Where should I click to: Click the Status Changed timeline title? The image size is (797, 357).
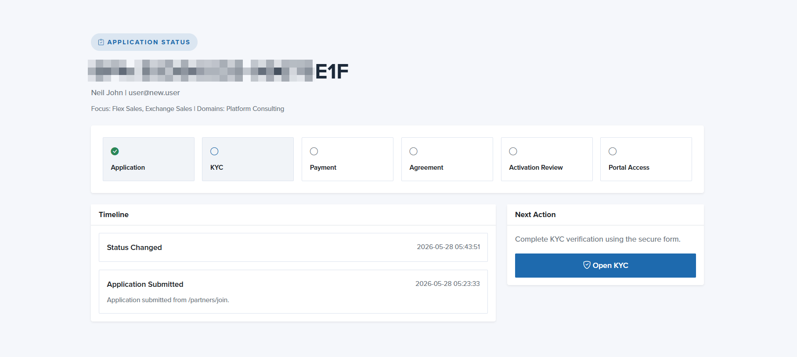134,247
